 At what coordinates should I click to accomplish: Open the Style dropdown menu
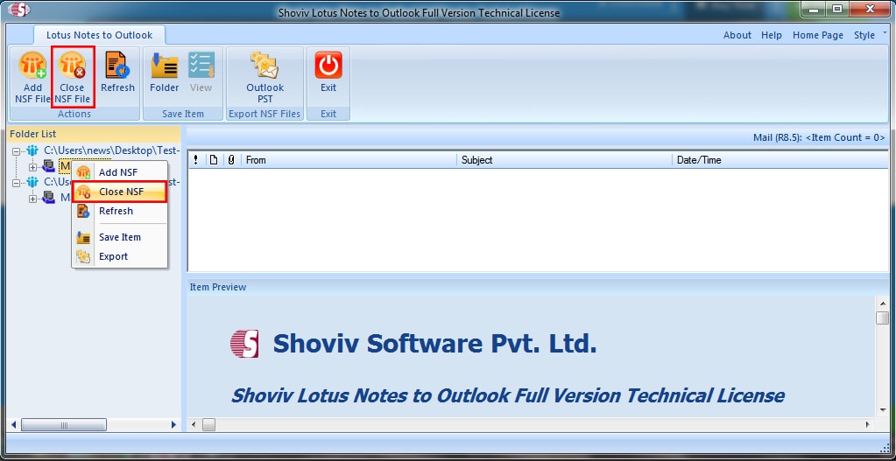pyautogui.click(x=871, y=35)
